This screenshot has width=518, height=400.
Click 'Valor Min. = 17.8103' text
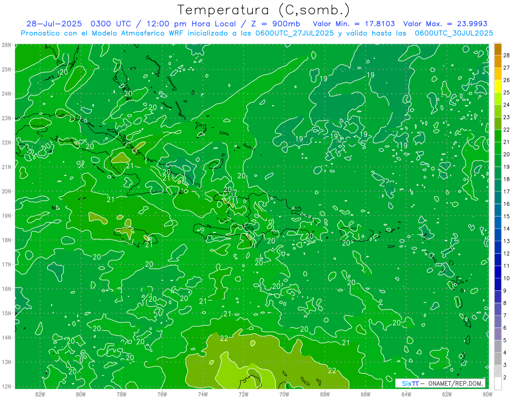coord(354,24)
